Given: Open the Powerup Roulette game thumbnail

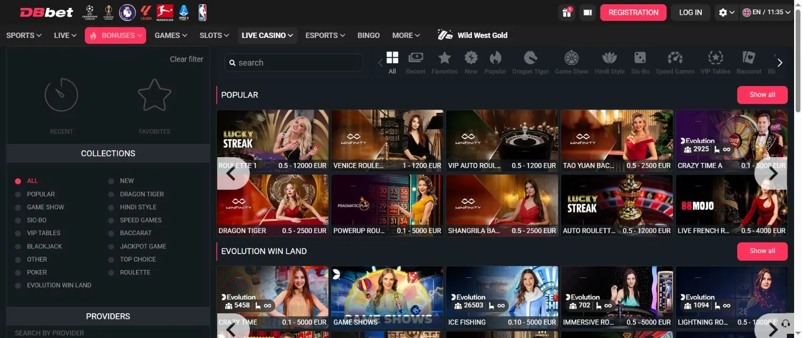Looking at the screenshot, I should point(387,206).
